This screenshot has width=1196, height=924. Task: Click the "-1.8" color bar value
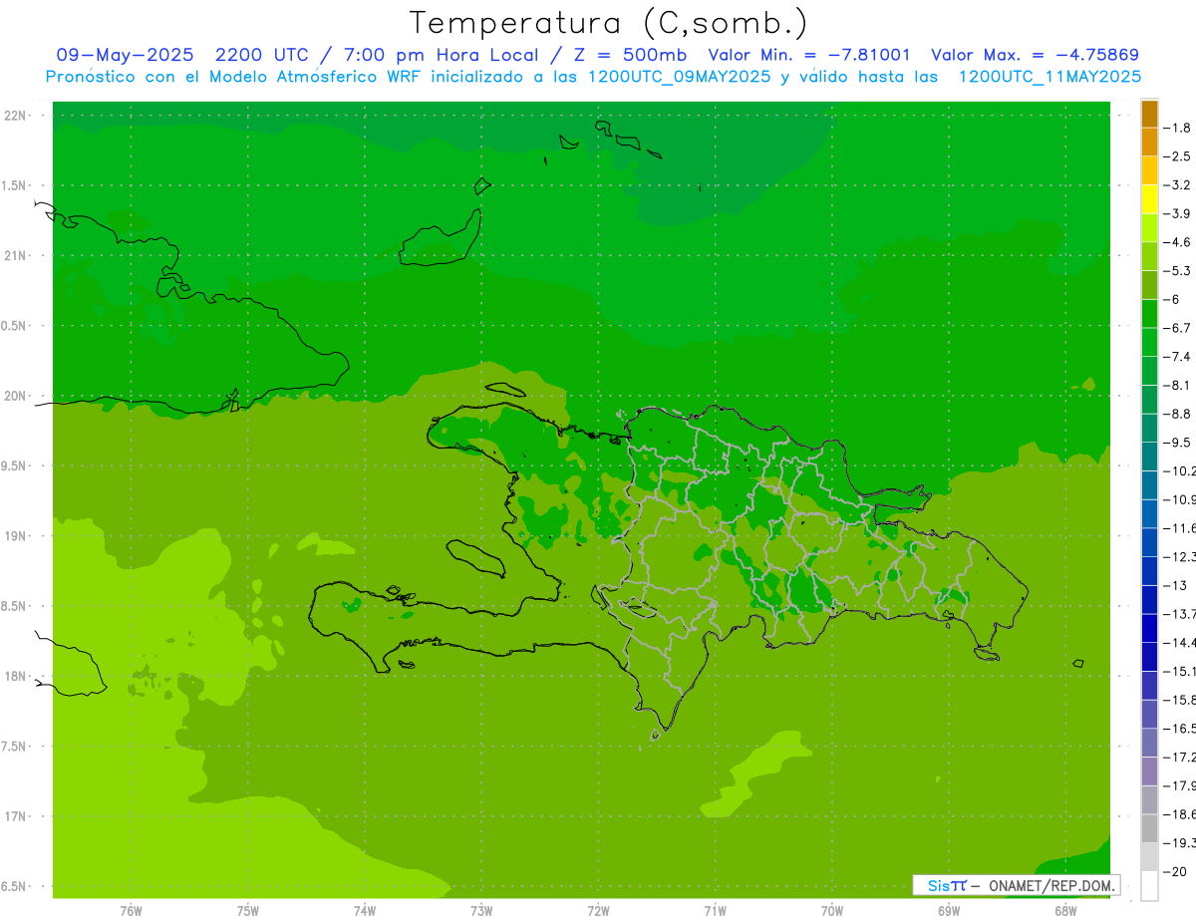tap(1179, 129)
